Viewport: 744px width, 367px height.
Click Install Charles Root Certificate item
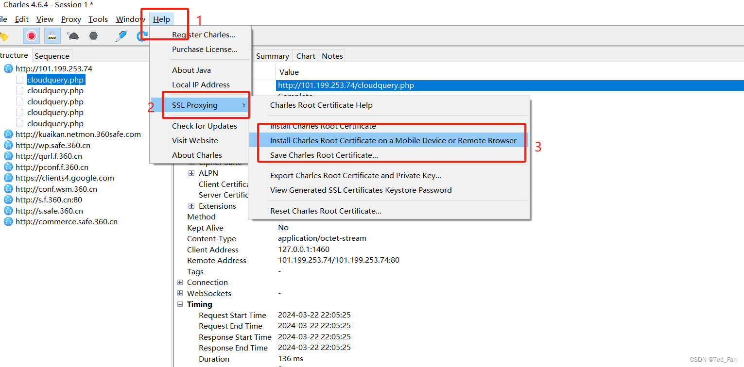point(389,126)
